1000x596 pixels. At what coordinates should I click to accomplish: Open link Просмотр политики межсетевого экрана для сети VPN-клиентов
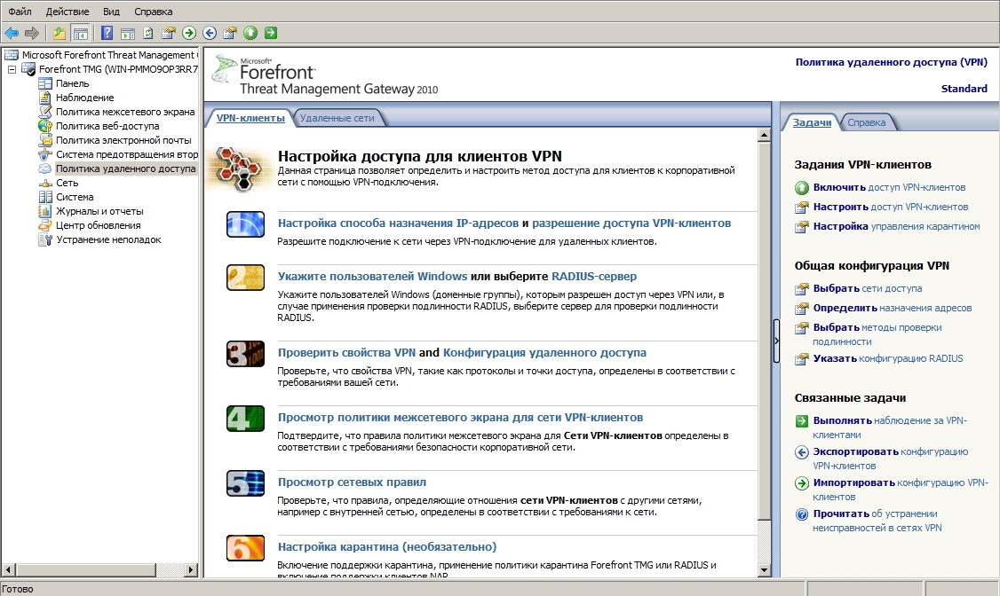[460, 417]
